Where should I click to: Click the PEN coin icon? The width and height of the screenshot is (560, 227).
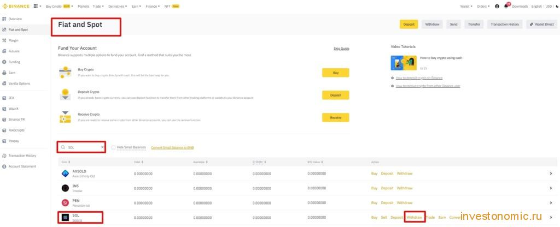click(x=65, y=203)
